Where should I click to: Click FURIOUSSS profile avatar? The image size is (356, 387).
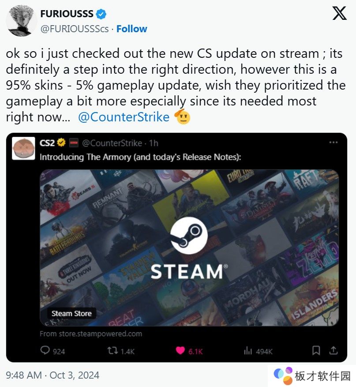click(21, 21)
